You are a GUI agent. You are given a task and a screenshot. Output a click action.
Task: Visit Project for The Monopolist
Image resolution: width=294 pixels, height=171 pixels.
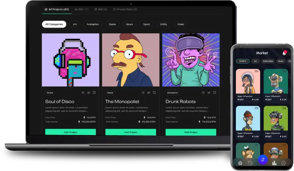[131, 132]
